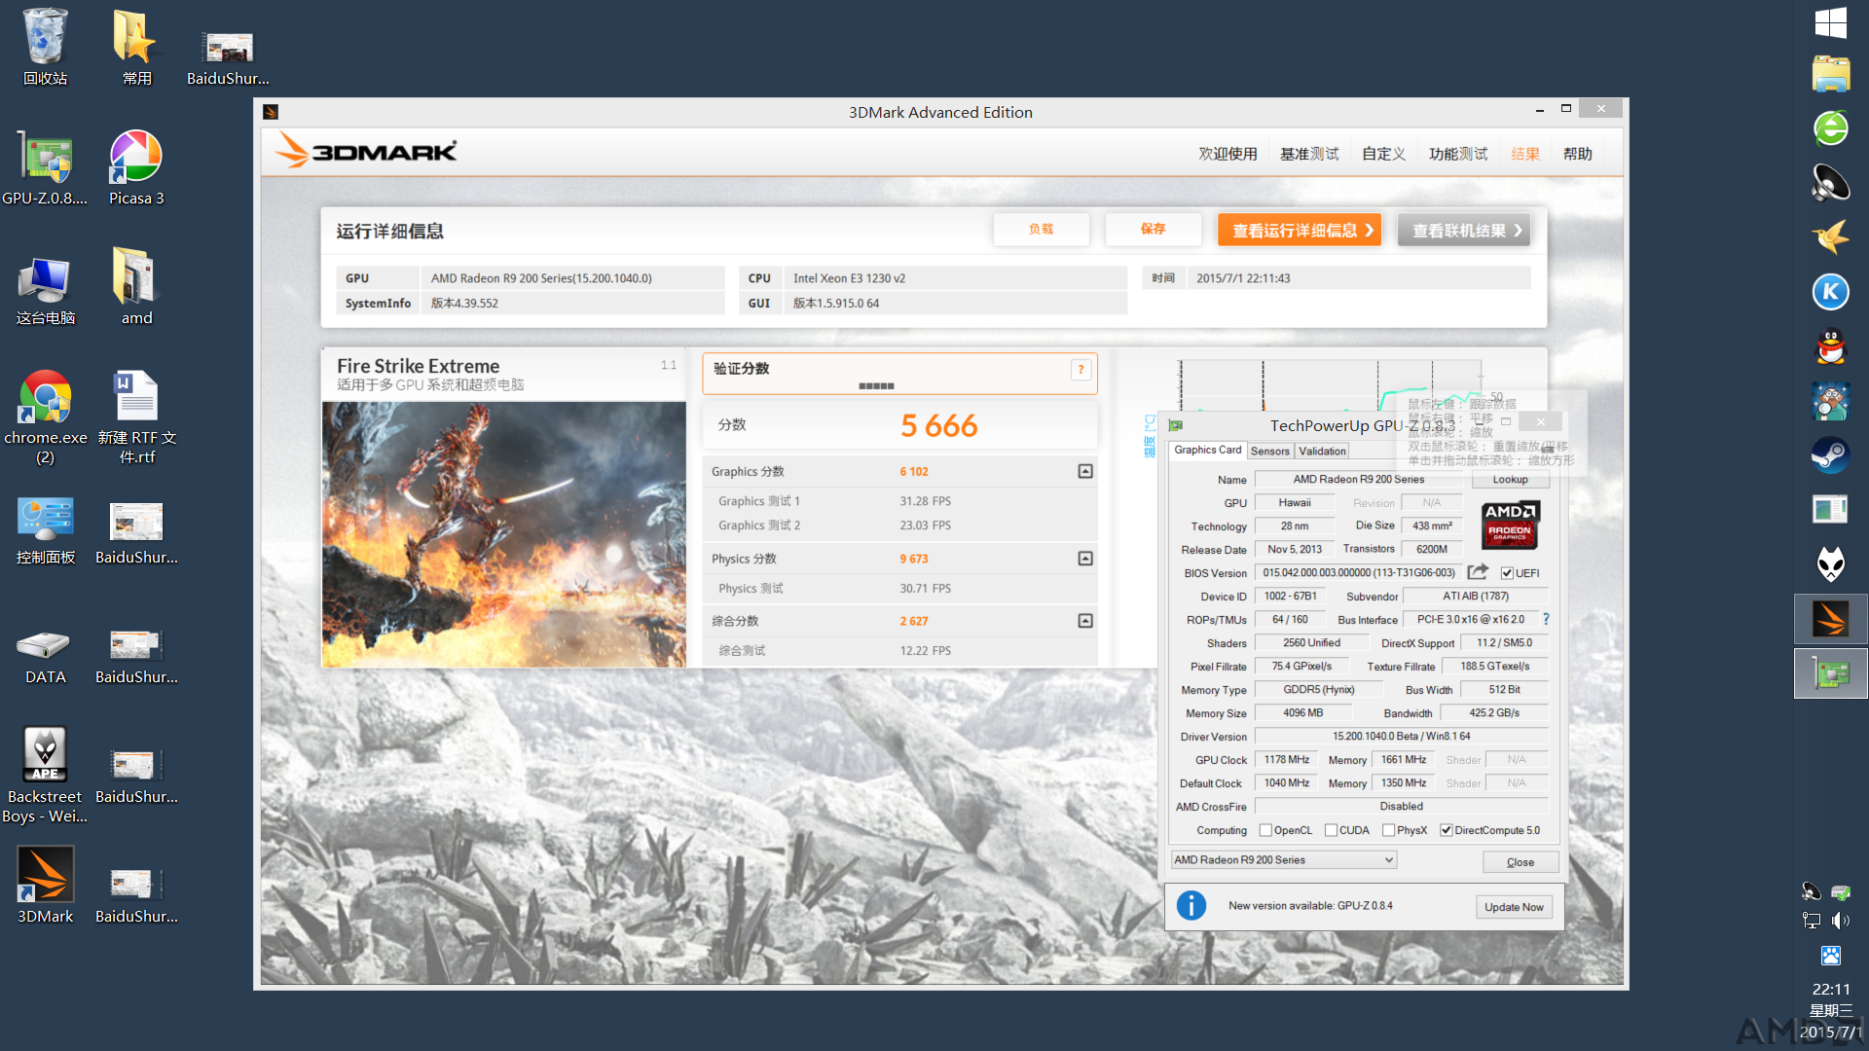Open 这台电脑 desktop icon
The image size is (1869, 1051).
tap(45, 288)
